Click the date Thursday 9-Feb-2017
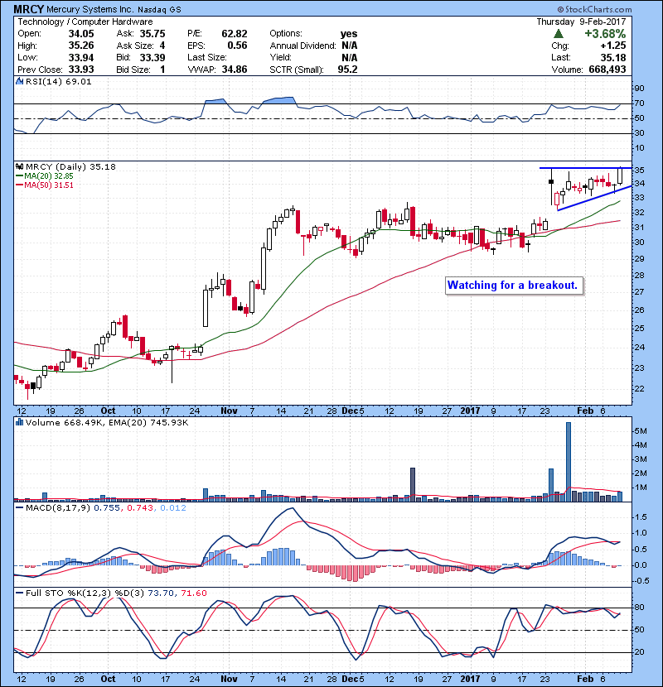 tap(581, 22)
